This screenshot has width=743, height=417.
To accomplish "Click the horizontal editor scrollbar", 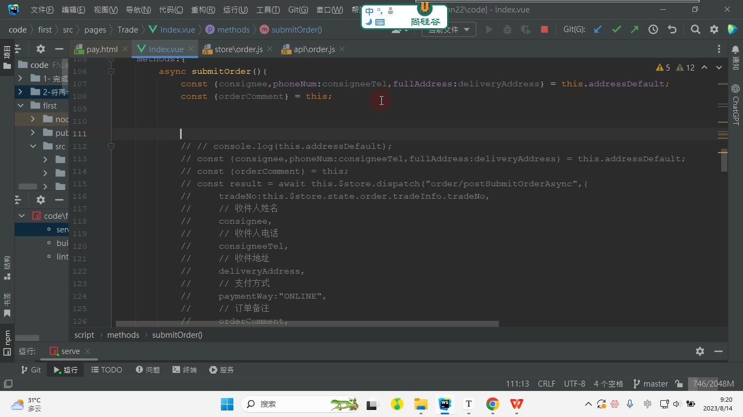I will coord(307,324).
